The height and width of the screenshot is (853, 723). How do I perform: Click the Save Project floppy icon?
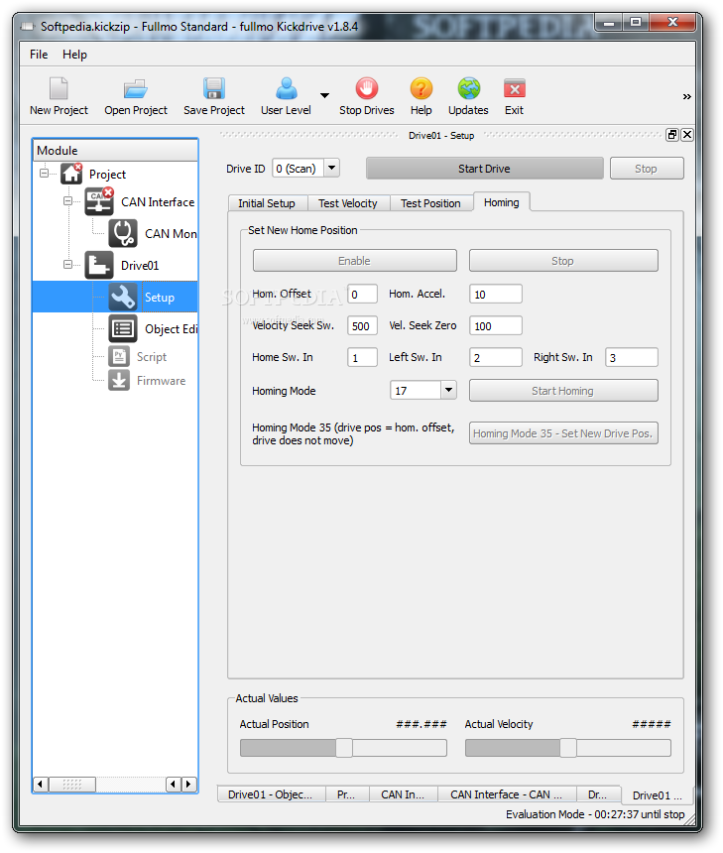[214, 88]
